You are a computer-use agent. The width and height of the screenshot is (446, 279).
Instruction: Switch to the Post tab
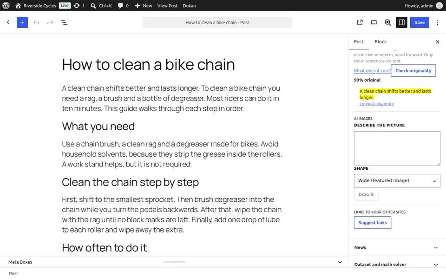tap(358, 41)
